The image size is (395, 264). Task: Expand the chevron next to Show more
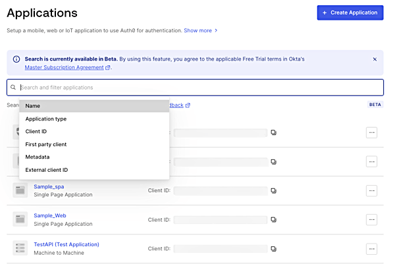216,30
